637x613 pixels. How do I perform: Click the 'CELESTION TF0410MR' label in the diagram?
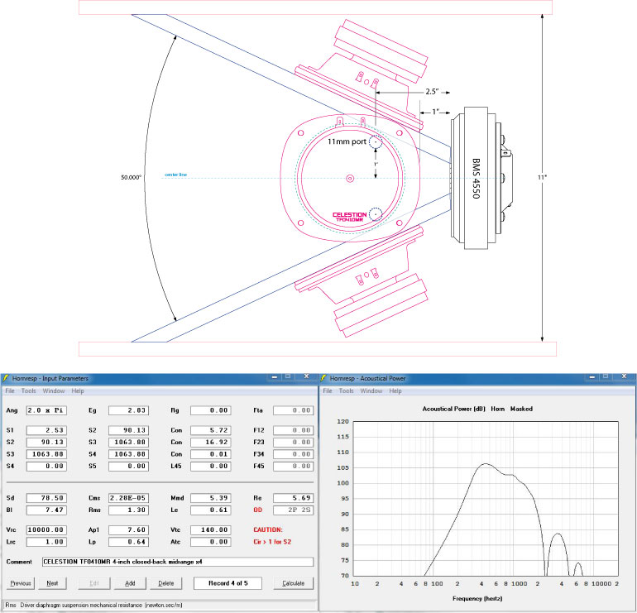coord(349,217)
